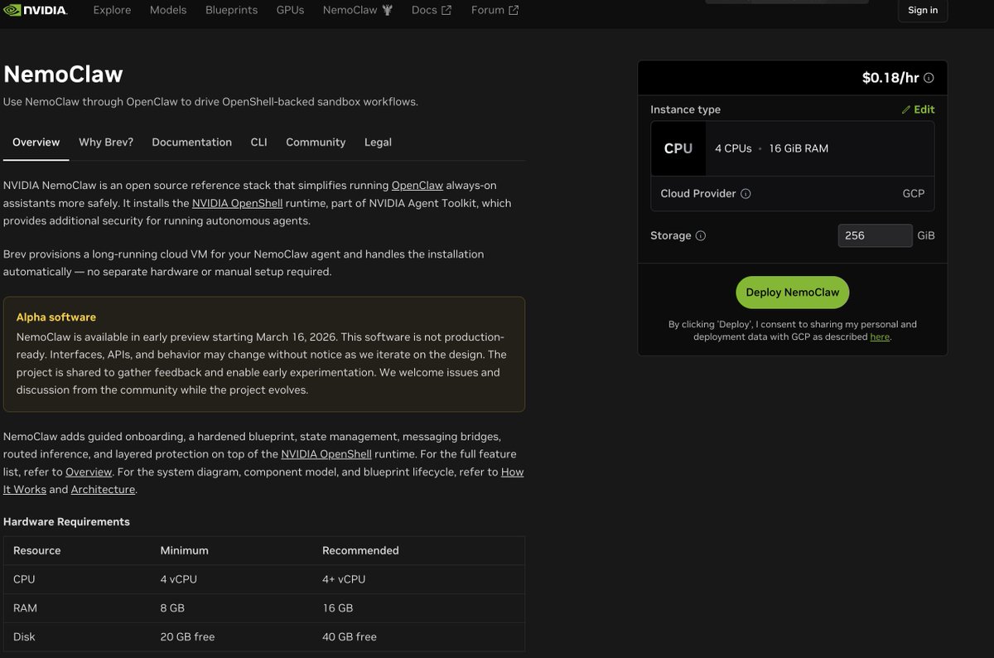Switch to the Community tab
This screenshot has width=994, height=658.
pyautogui.click(x=316, y=143)
